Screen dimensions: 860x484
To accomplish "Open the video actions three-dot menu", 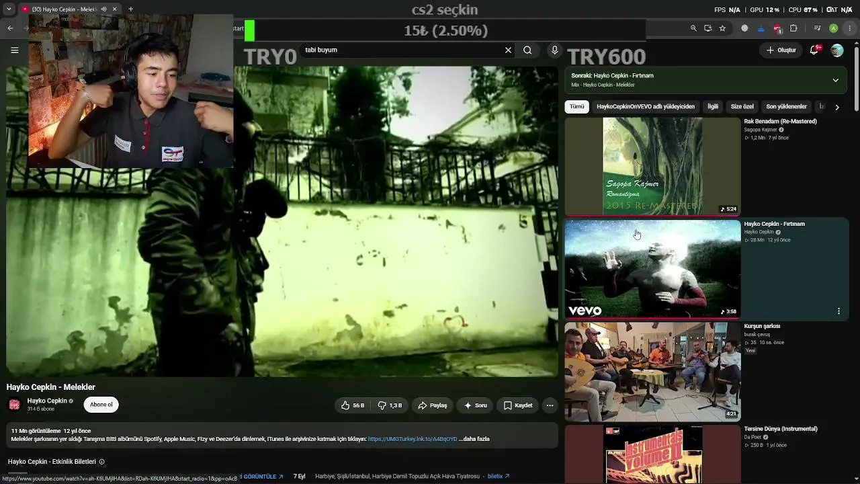I will (x=550, y=405).
